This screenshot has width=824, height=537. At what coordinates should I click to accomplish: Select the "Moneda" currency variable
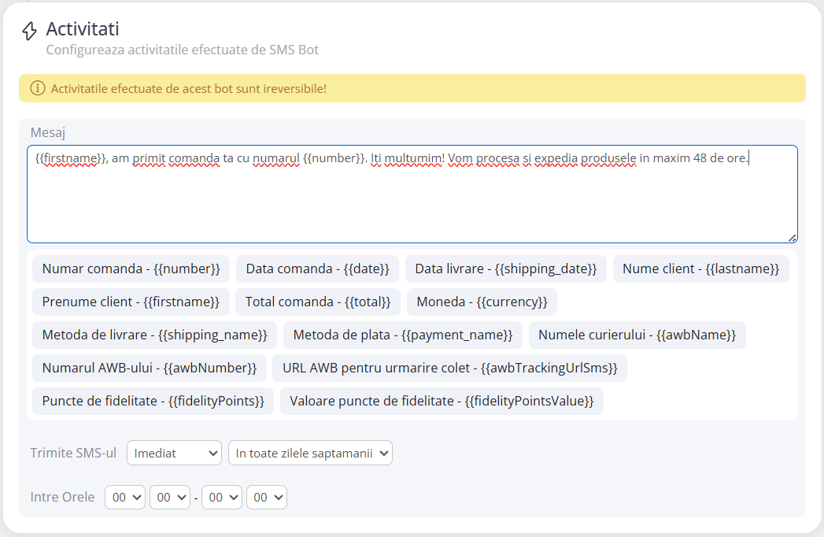click(x=481, y=302)
